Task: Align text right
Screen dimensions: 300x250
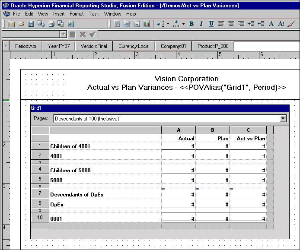Action: [241, 24]
